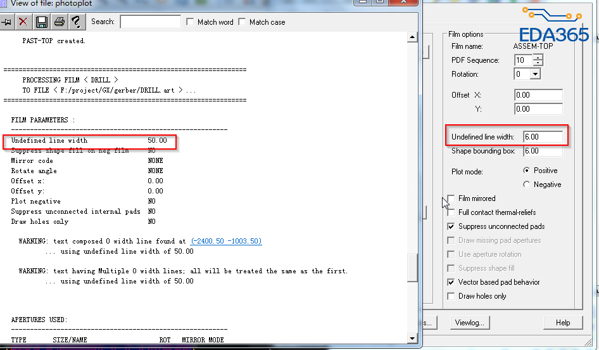This screenshot has height=350, width=599.
Task: Click the 'PROCESSING FILM < DRILL >' text
Action: pyautogui.click(x=70, y=80)
